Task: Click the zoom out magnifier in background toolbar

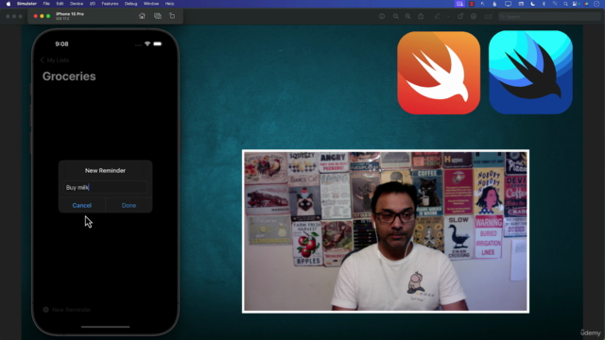Action: [395, 16]
